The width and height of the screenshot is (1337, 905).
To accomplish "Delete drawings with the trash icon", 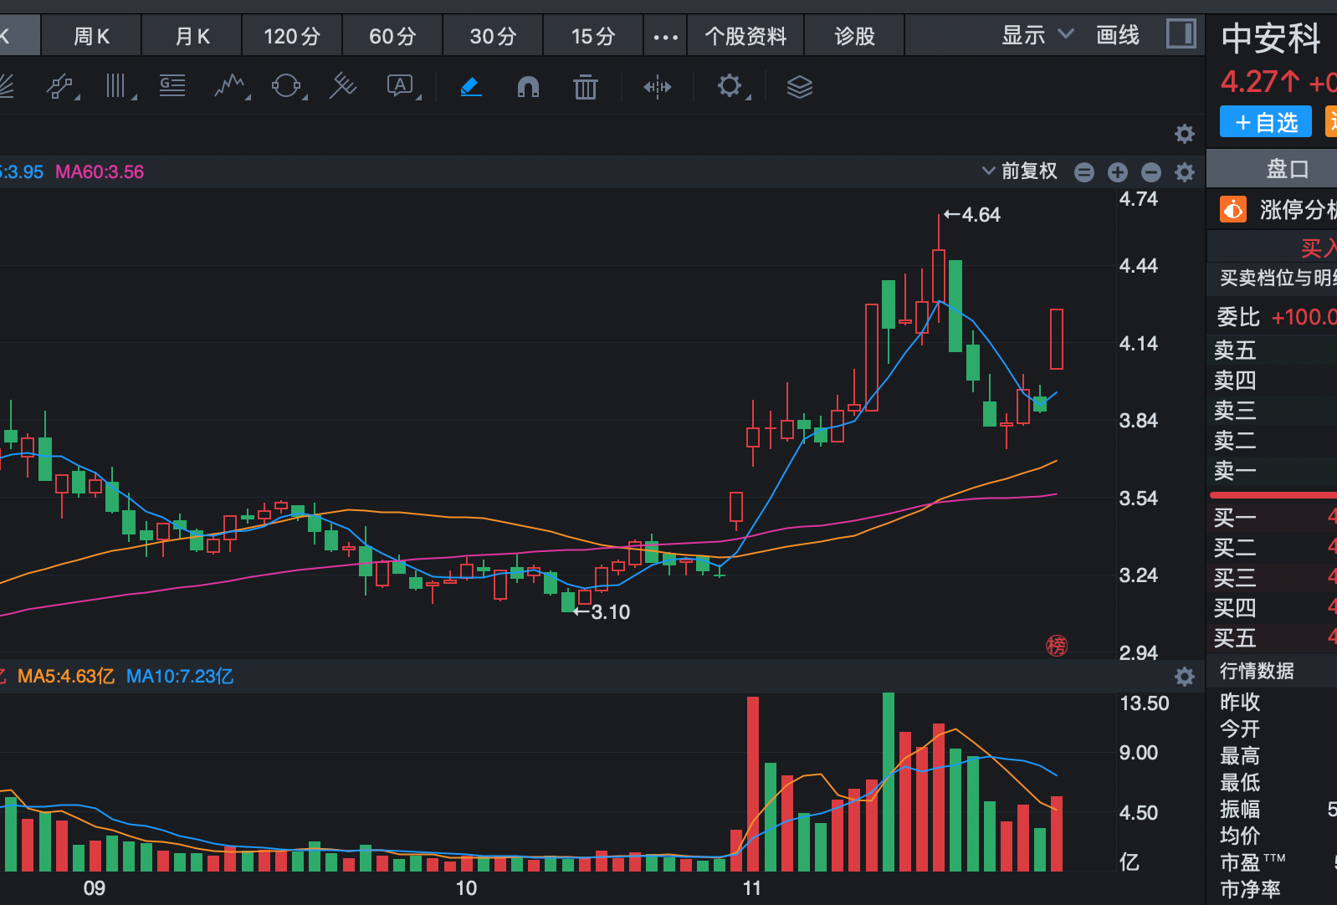I will pos(586,86).
